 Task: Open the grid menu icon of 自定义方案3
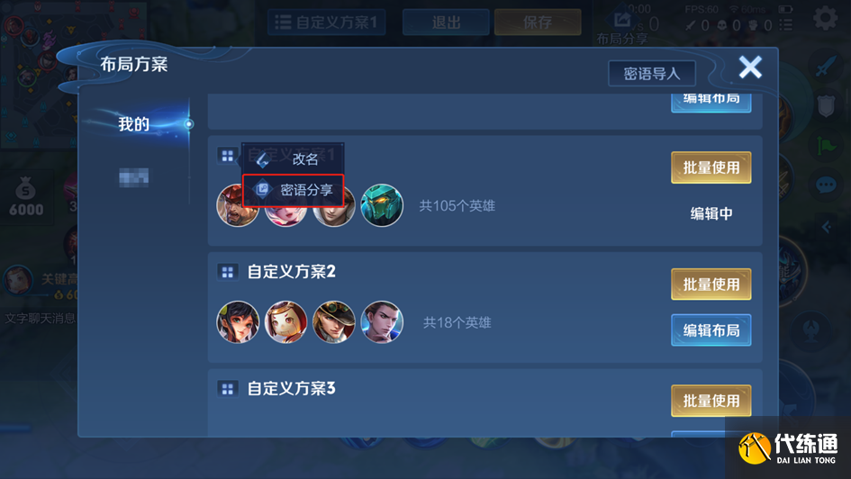point(228,388)
